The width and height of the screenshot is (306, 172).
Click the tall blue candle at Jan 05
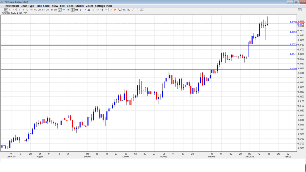248,50
